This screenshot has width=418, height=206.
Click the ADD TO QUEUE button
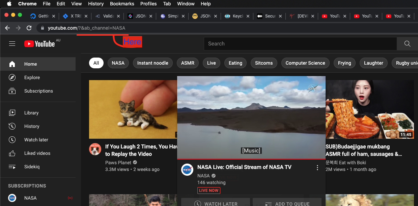287,202
